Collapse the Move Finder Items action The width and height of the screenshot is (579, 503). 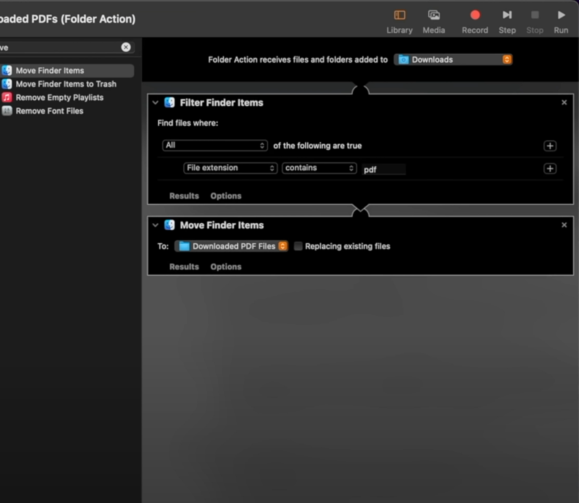(x=155, y=225)
